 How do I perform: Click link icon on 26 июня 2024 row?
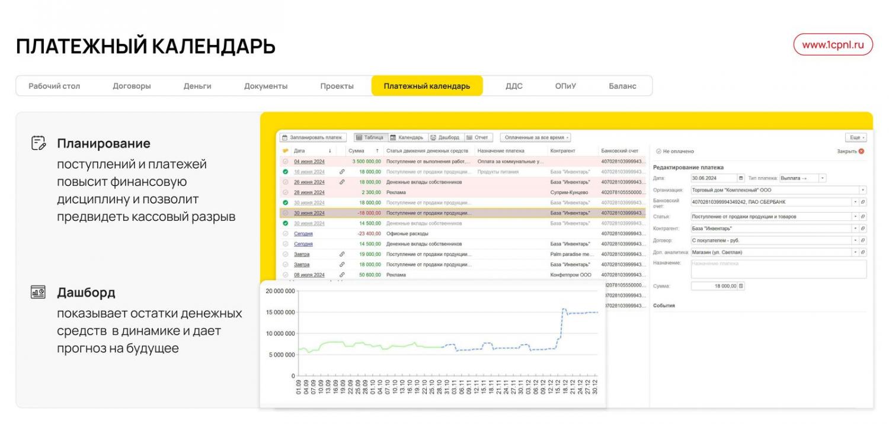pos(342,182)
